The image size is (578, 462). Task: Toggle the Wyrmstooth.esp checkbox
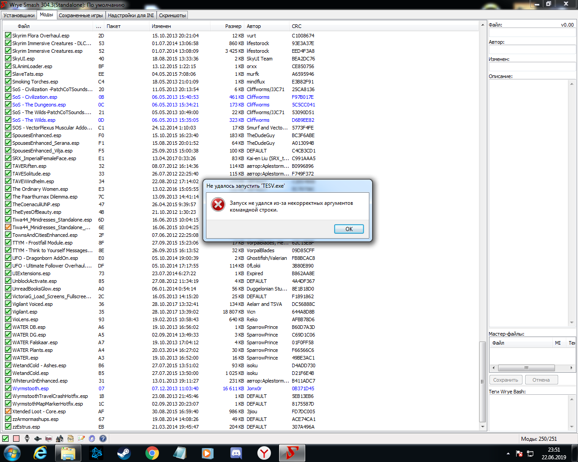[x=8, y=388]
